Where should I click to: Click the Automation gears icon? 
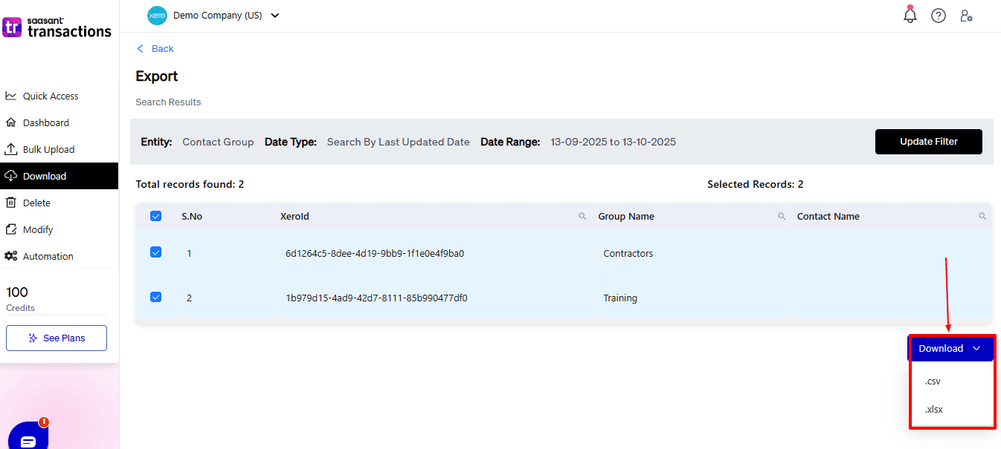(x=11, y=256)
